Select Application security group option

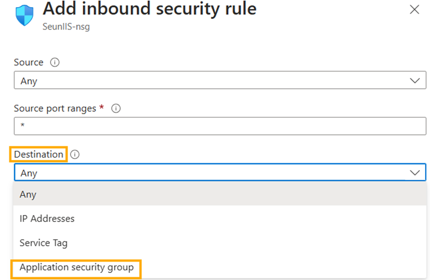(77, 267)
